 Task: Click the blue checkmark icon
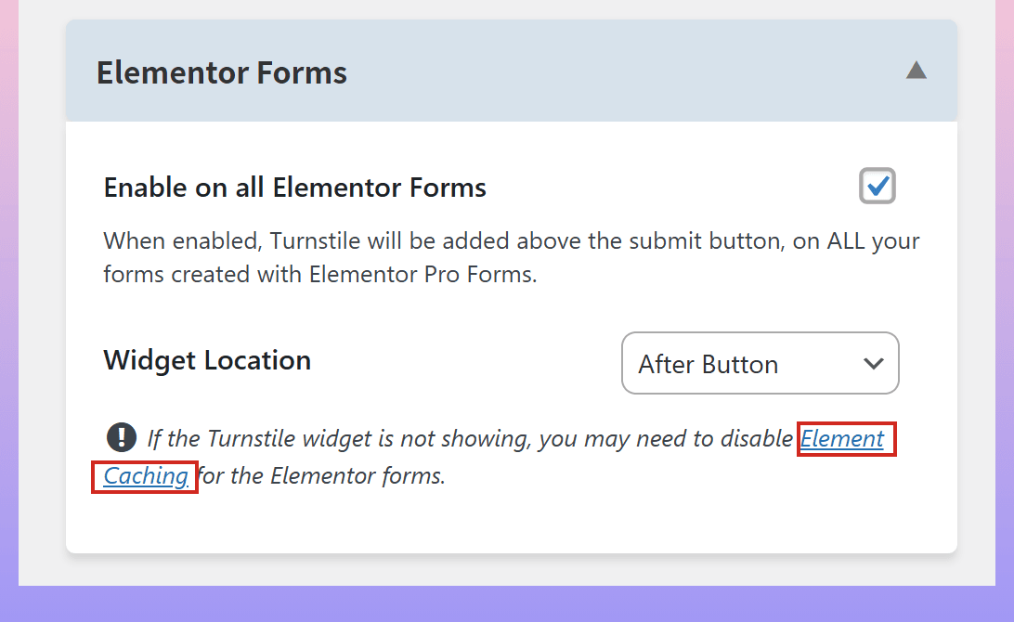[x=877, y=185]
